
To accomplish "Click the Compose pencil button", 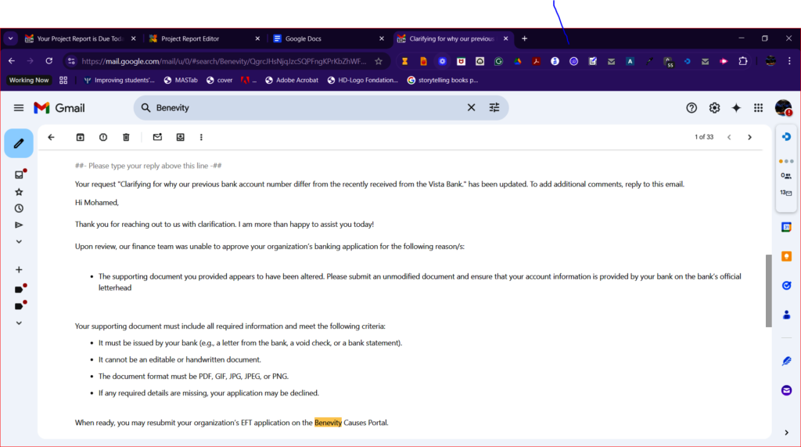I will pos(19,144).
